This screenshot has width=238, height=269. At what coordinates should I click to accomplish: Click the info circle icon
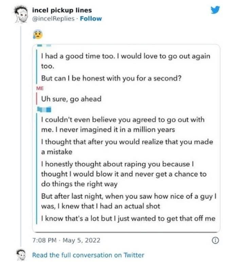click(214, 240)
